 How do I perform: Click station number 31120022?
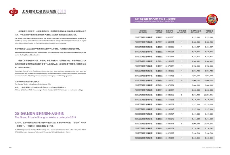[x=170, y=138]
